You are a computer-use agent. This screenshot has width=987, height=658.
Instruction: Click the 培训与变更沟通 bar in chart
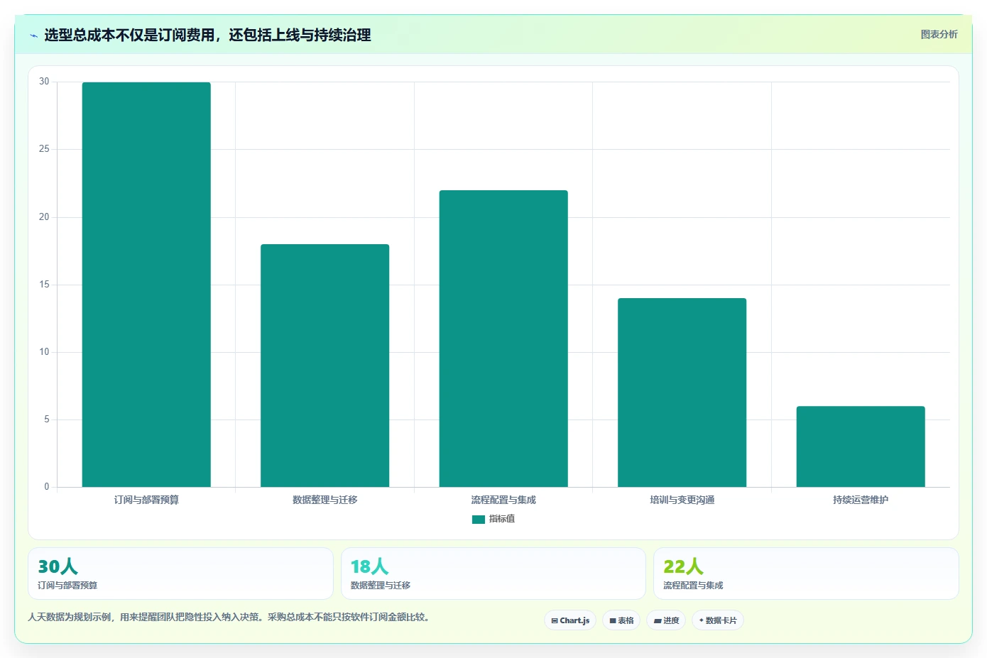682,393
